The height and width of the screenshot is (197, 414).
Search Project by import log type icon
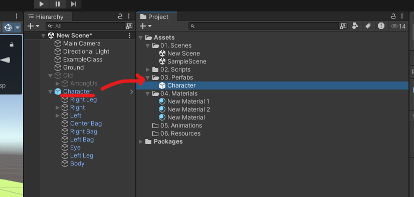point(381,26)
